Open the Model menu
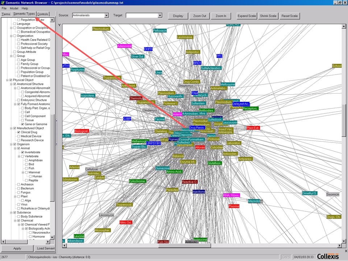This screenshot has height=261, width=348. point(14,8)
